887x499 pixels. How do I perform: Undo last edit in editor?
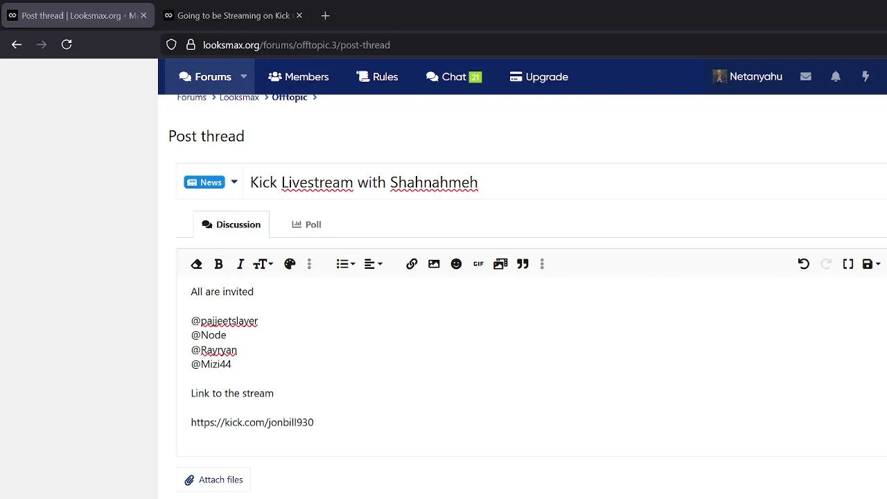(x=803, y=264)
